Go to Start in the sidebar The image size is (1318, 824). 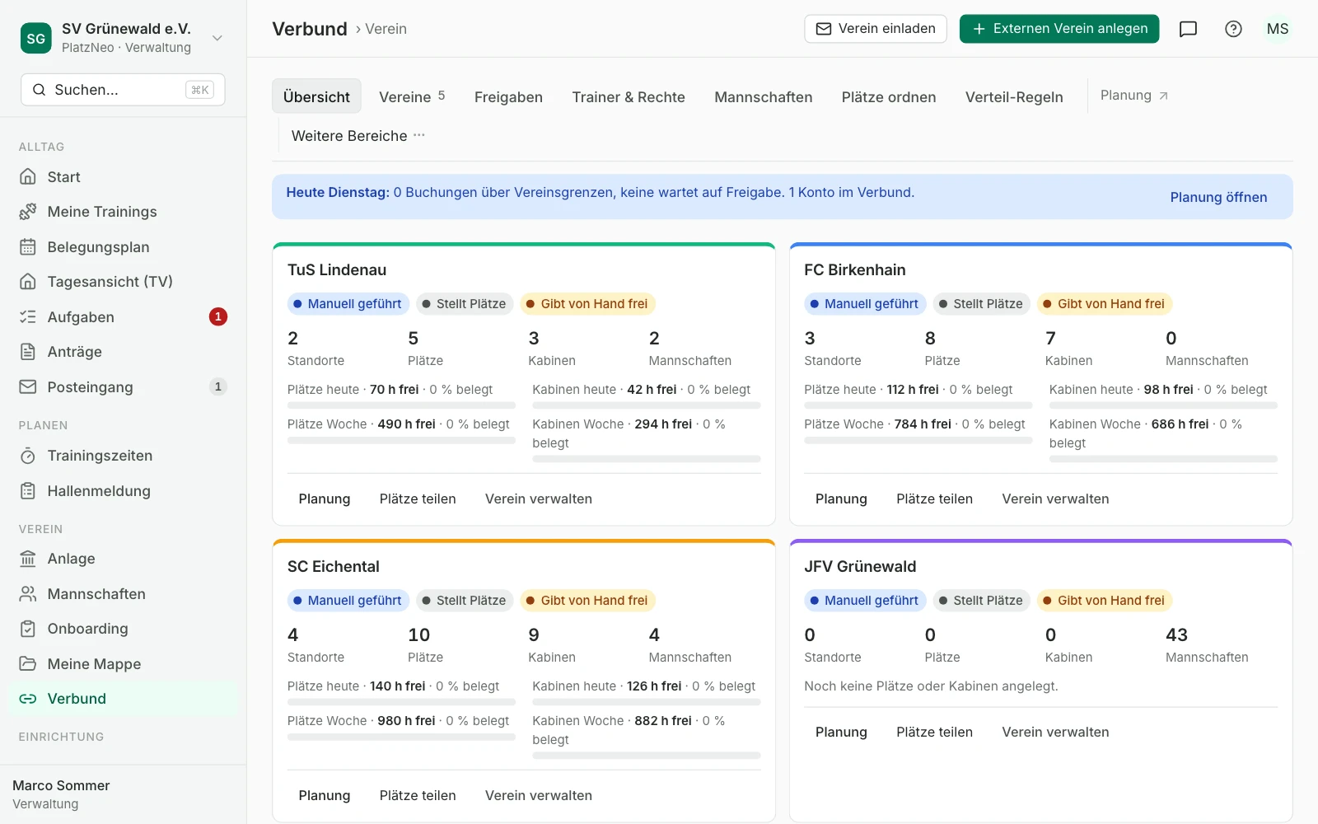coord(123,177)
